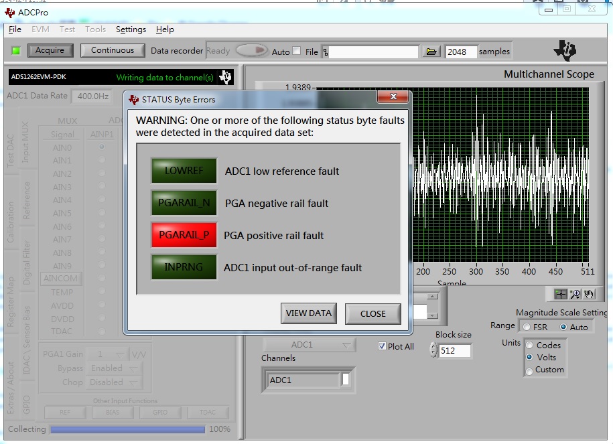Click the GPIO input function button
Screen dimensions: 613x444
[x=160, y=413]
